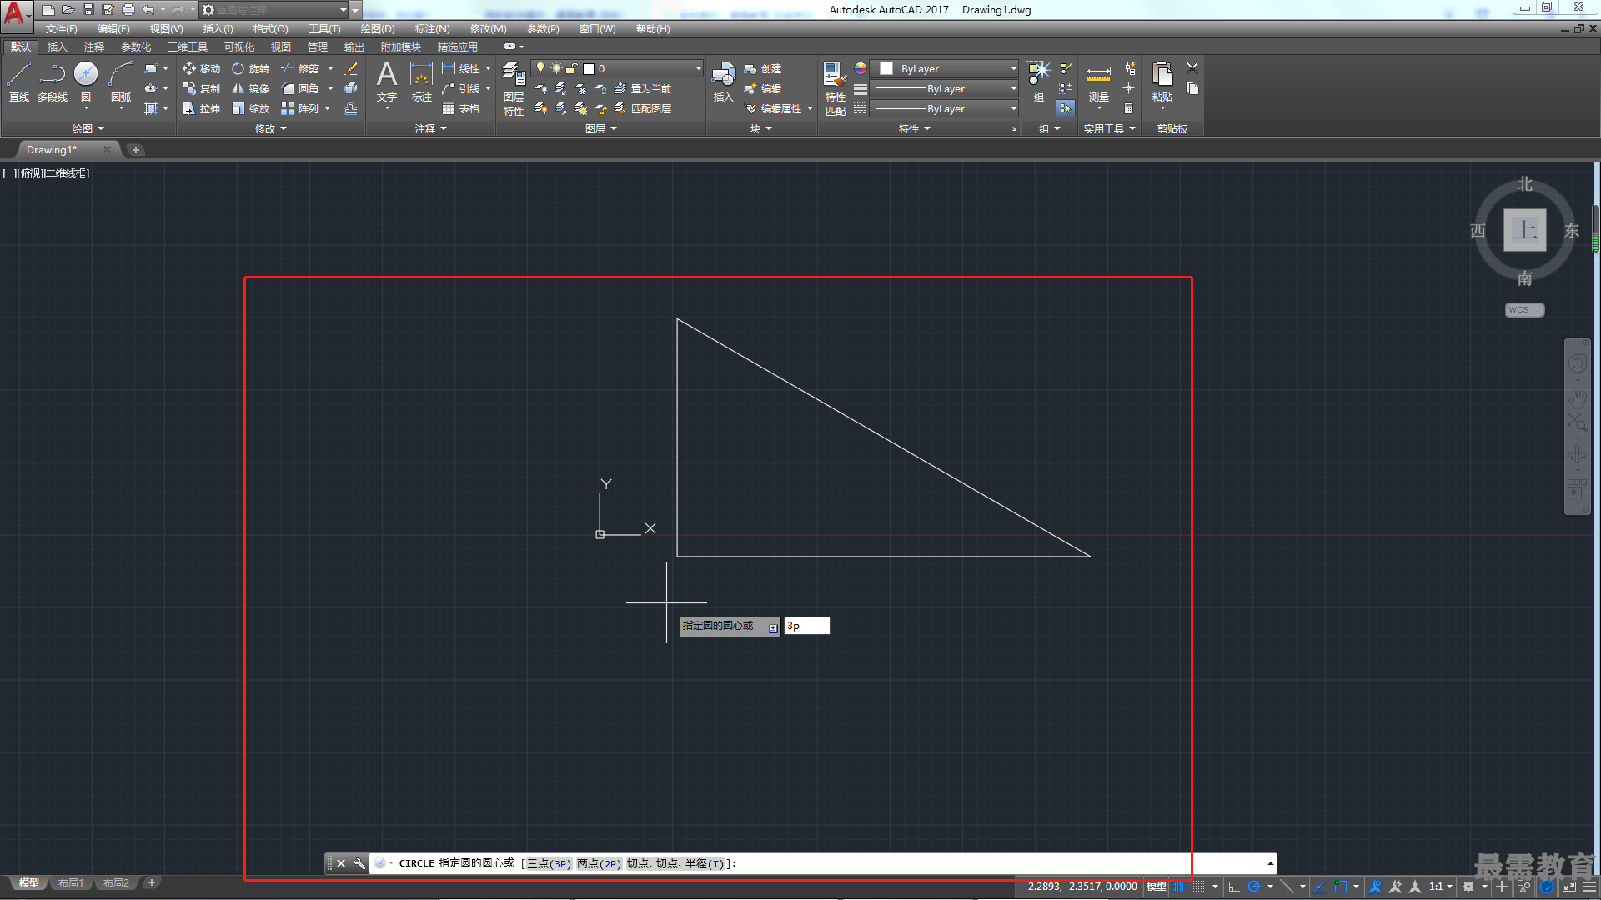Image resolution: width=1601 pixels, height=900 pixels.
Task: Click the dynamic input field showing 3p
Action: [806, 626]
